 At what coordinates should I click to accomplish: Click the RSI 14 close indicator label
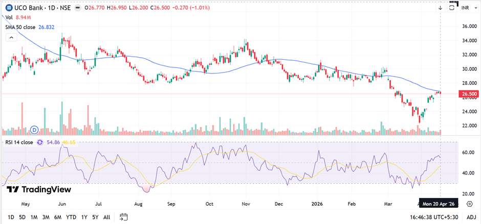click(x=19, y=142)
